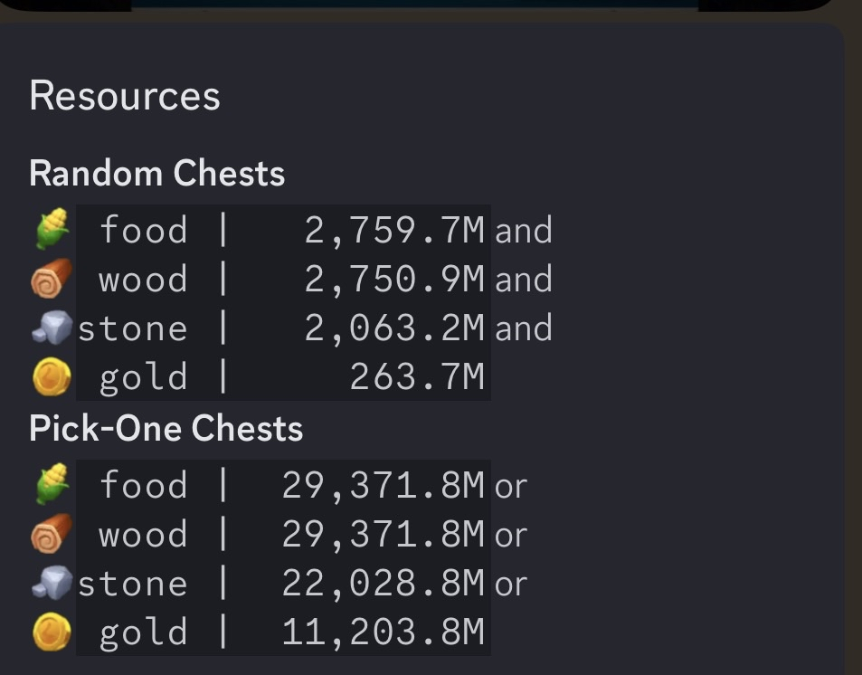862x675 pixels.
Task: Click the 2,063.2M stone value
Action: [394, 328]
